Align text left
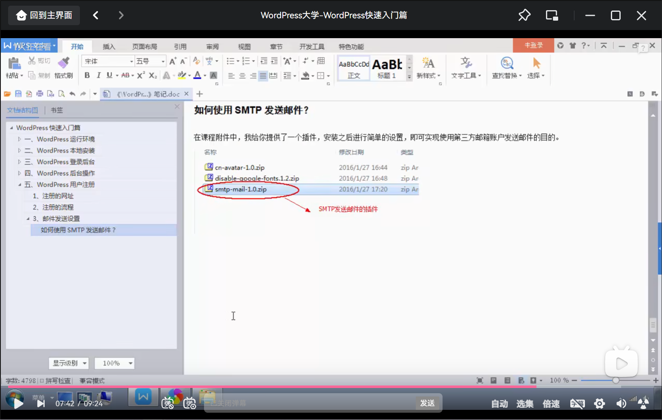 (231, 75)
